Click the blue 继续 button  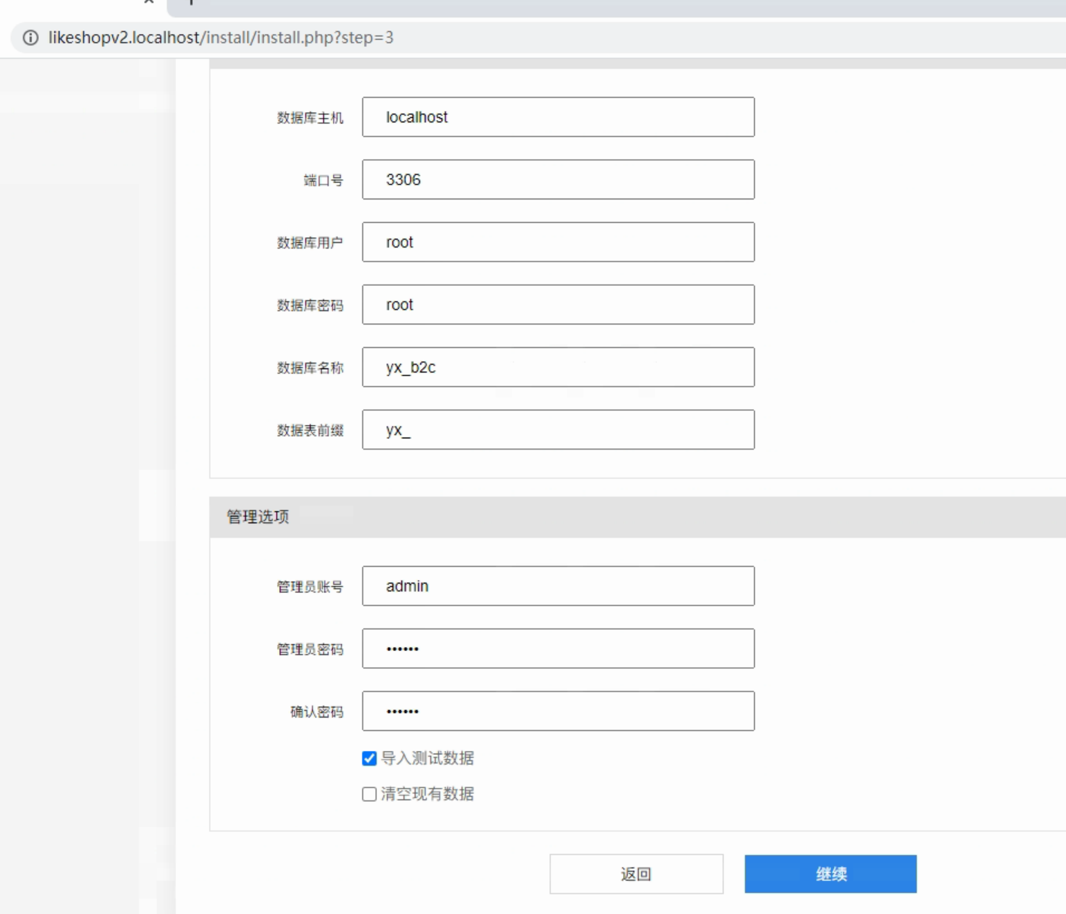click(830, 874)
